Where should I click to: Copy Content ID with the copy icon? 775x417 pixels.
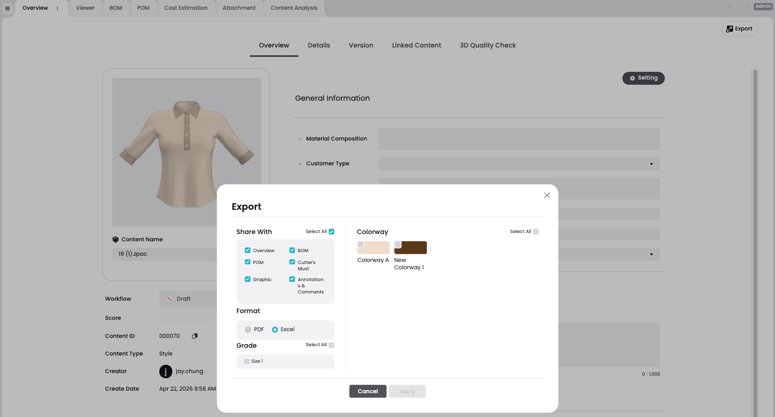[195, 336]
